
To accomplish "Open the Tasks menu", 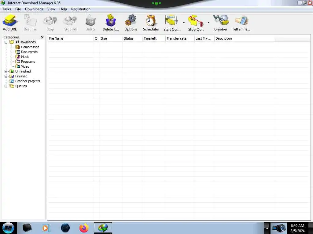I will pos(7,9).
